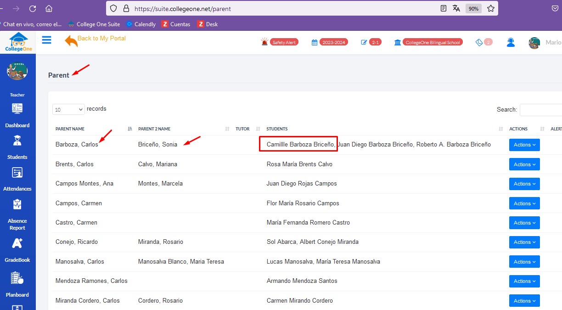Open the Pocket icon in browser toolbar

[x=555, y=8]
